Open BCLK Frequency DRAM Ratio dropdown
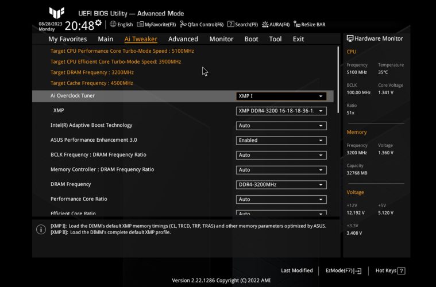This screenshot has height=287, width=436. click(281, 155)
